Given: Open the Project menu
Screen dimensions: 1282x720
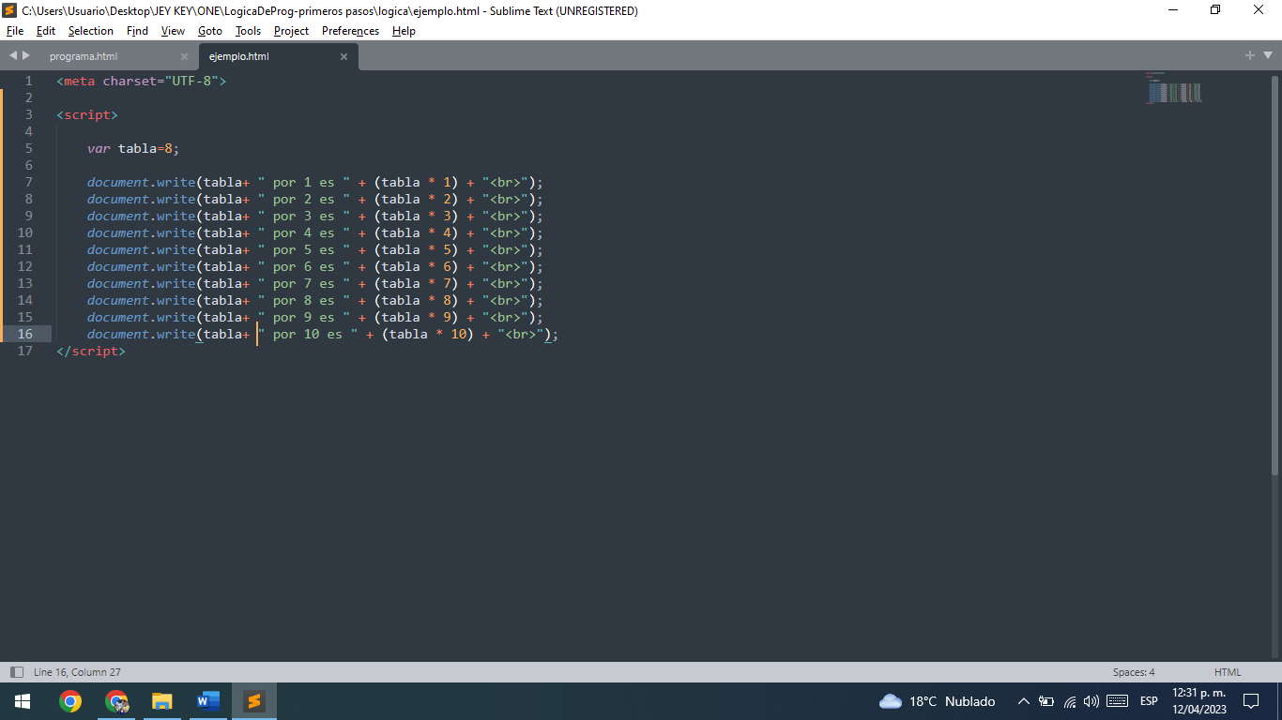Looking at the screenshot, I should 291,31.
